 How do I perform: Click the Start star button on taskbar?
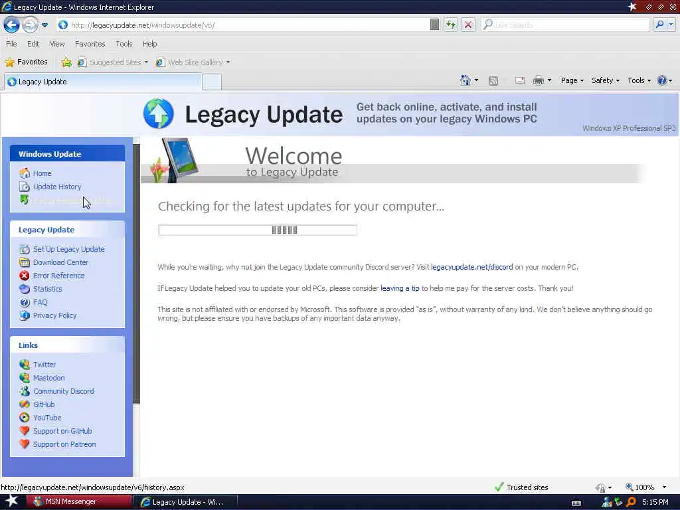(x=12, y=501)
